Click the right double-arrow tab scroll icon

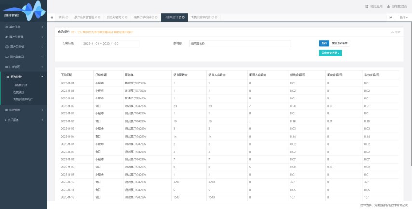[391, 17]
